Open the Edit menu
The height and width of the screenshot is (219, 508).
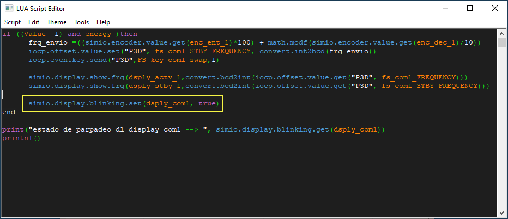pyautogui.click(x=34, y=22)
